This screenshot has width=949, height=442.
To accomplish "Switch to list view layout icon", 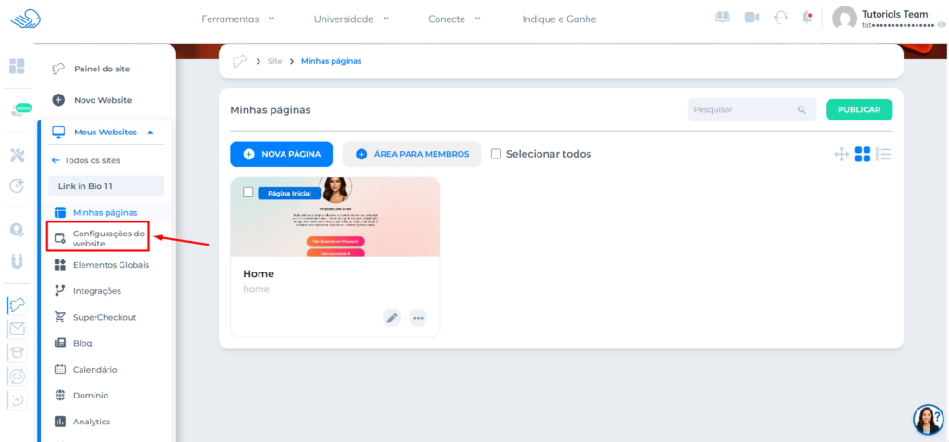I will (x=883, y=154).
